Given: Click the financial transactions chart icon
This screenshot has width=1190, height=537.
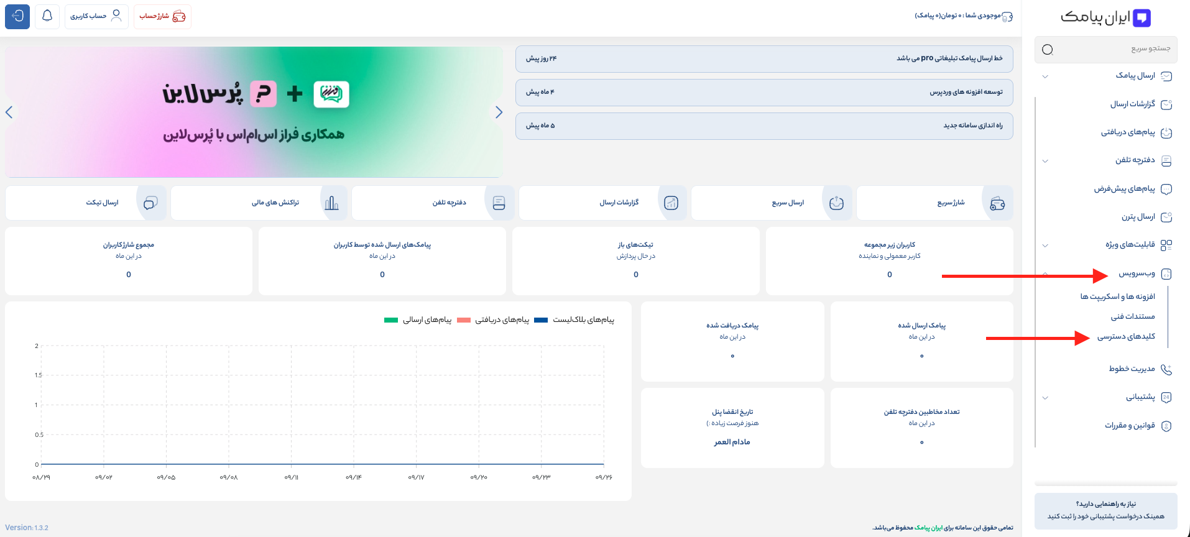Looking at the screenshot, I should tap(331, 203).
